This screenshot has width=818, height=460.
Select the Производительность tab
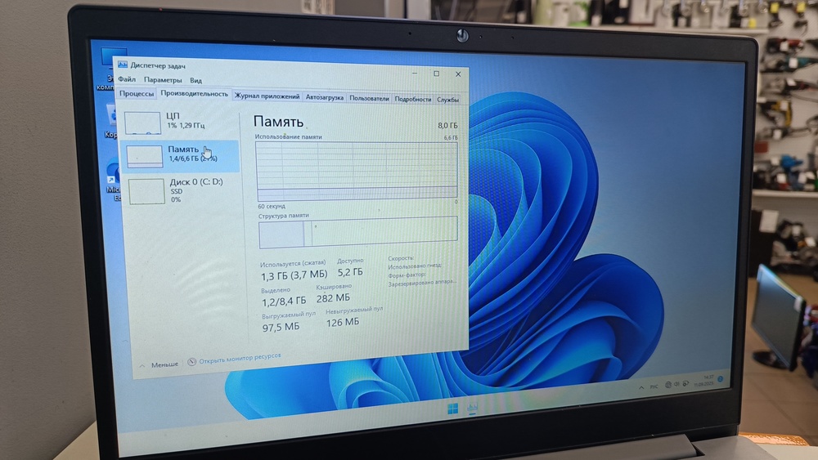[194, 94]
